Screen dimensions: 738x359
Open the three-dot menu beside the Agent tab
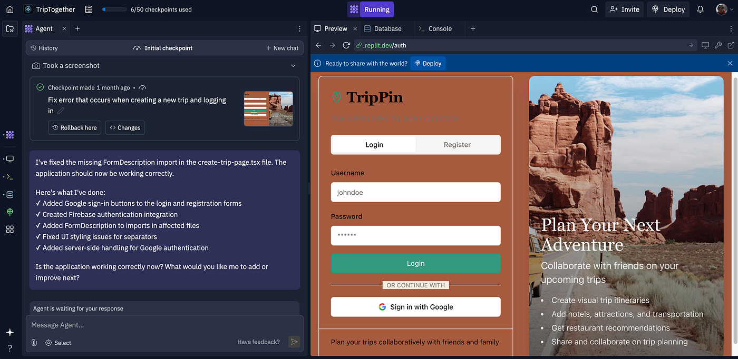point(299,28)
